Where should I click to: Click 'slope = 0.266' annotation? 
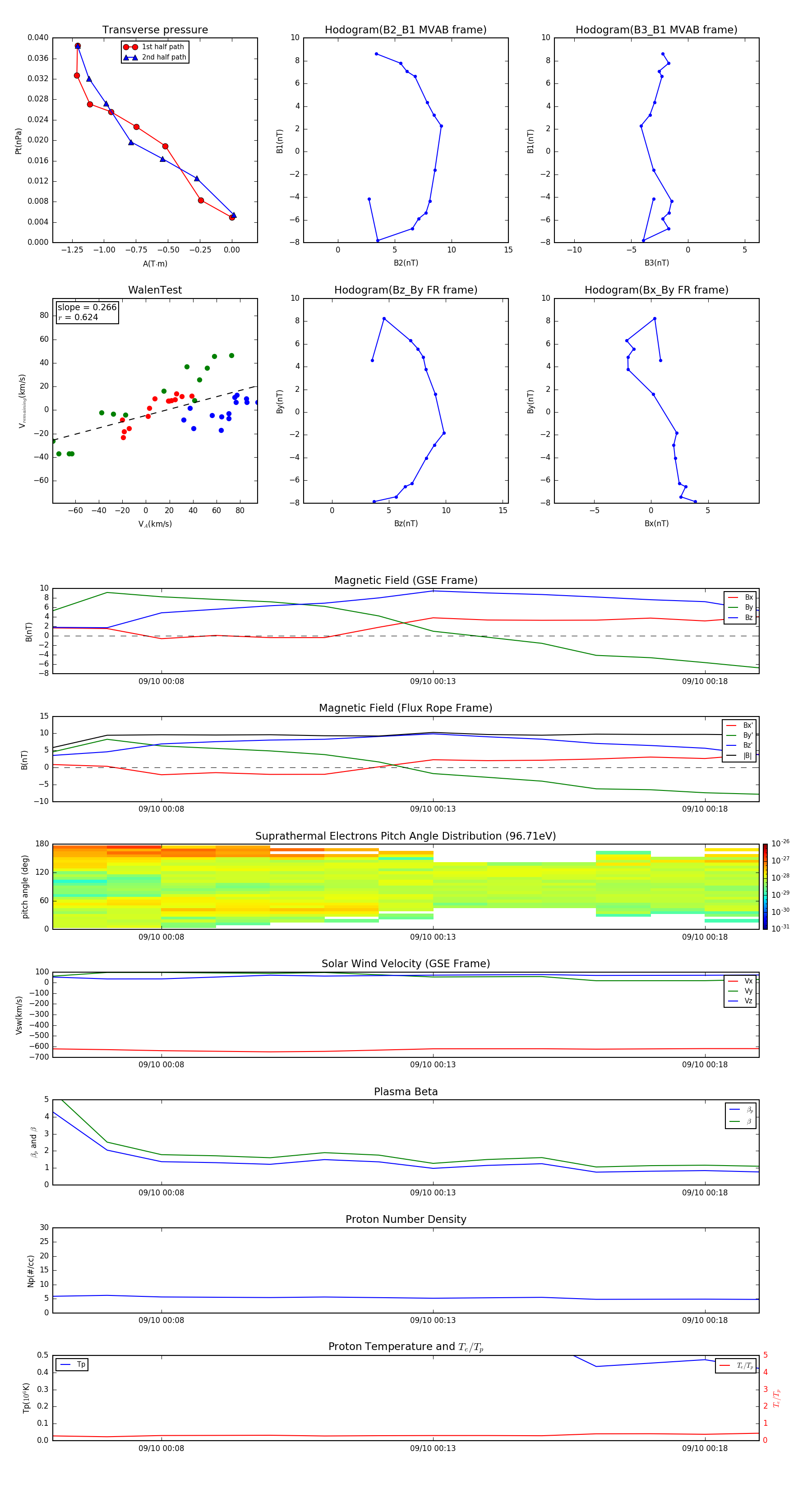click(87, 308)
